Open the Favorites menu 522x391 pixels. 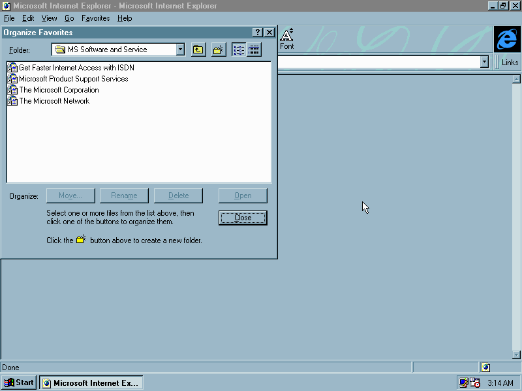pos(95,18)
